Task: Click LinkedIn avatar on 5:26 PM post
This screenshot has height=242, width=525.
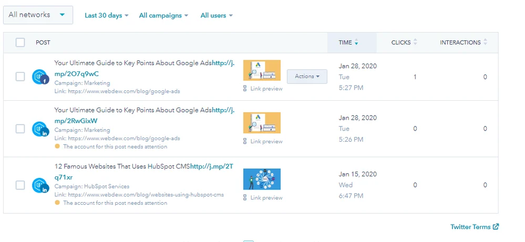Action: pos(40,129)
